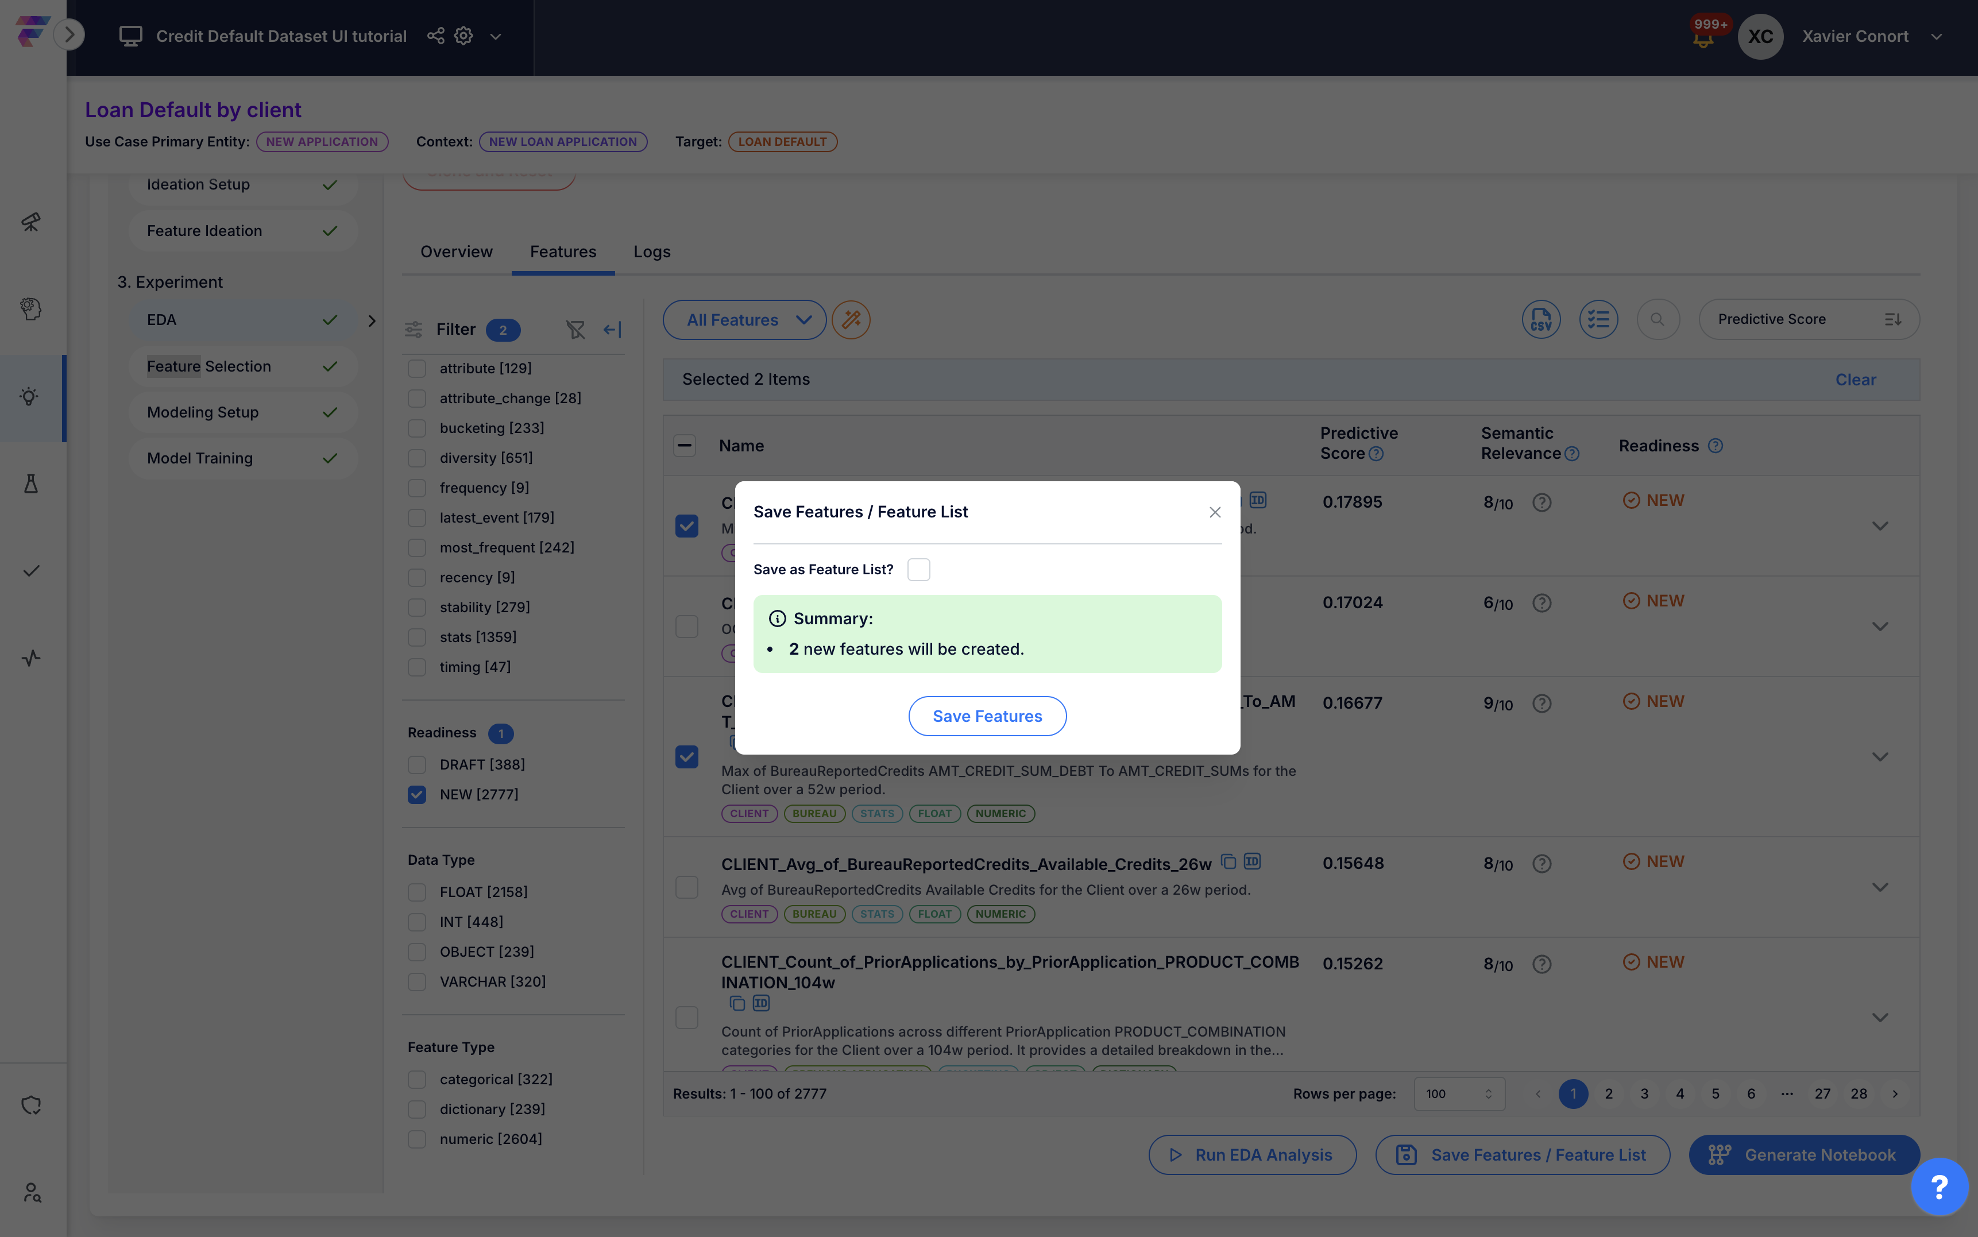Uncheck the NEW readiness filter
The height and width of the screenshot is (1237, 1978).
(417, 794)
